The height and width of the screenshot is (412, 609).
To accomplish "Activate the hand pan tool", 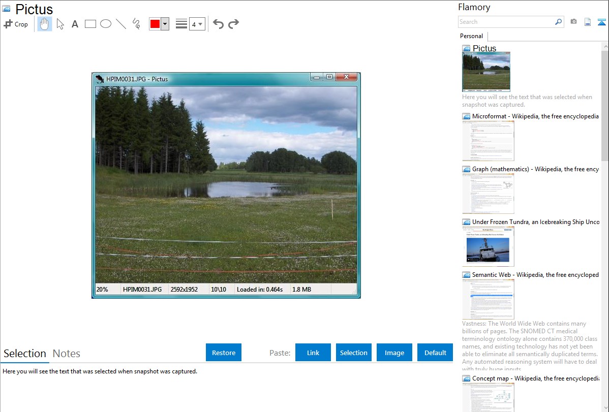I will 45,24.
